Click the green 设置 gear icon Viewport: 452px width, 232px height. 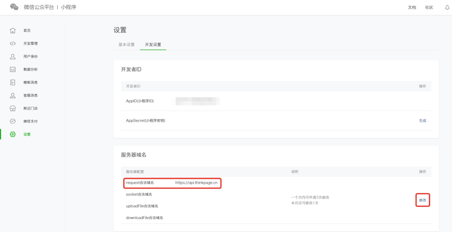coord(13,134)
